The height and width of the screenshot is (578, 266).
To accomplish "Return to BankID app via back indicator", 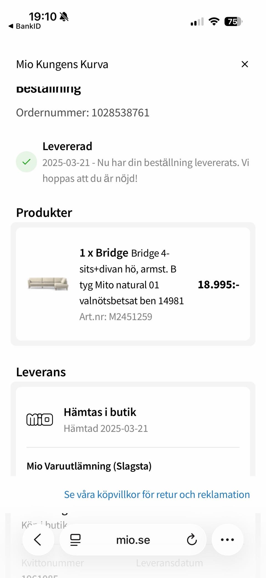I will pyautogui.click(x=25, y=26).
